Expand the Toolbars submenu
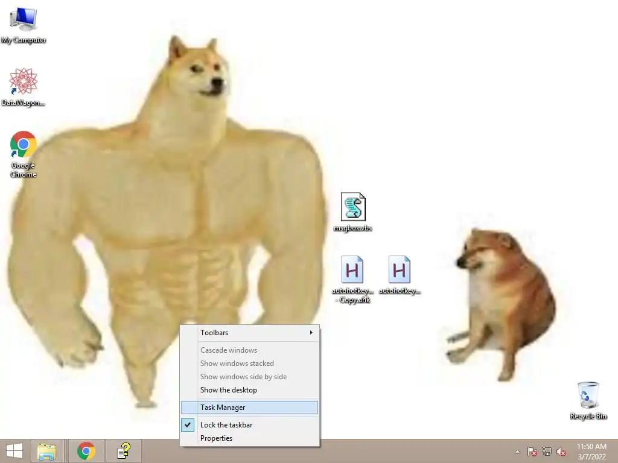Image resolution: width=618 pixels, height=463 pixels. pyautogui.click(x=249, y=333)
